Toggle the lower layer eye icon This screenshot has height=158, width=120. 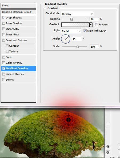pyautogui.click(x=108, y=152)
